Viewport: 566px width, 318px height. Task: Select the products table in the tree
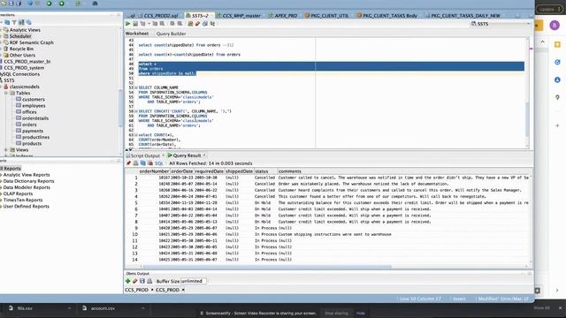coord(32,143)
